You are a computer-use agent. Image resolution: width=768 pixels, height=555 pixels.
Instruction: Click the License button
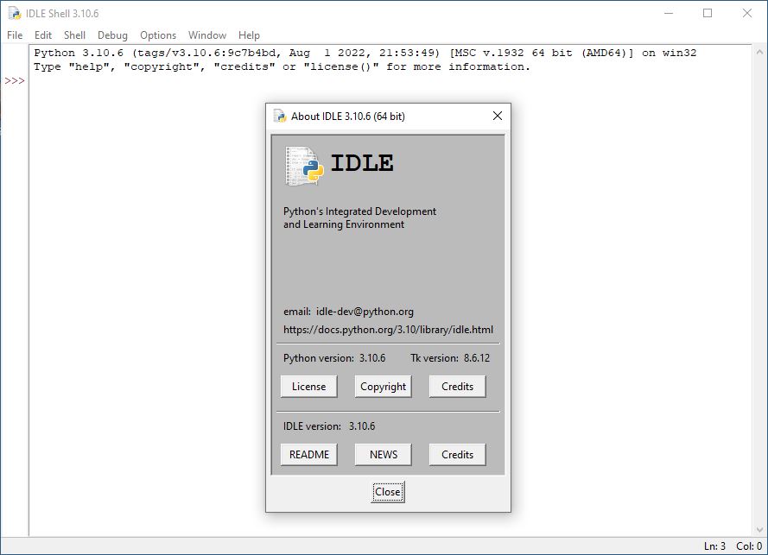[309, 386]
